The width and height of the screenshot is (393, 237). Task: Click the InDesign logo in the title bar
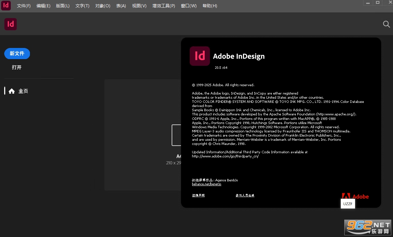click(6, 6)
